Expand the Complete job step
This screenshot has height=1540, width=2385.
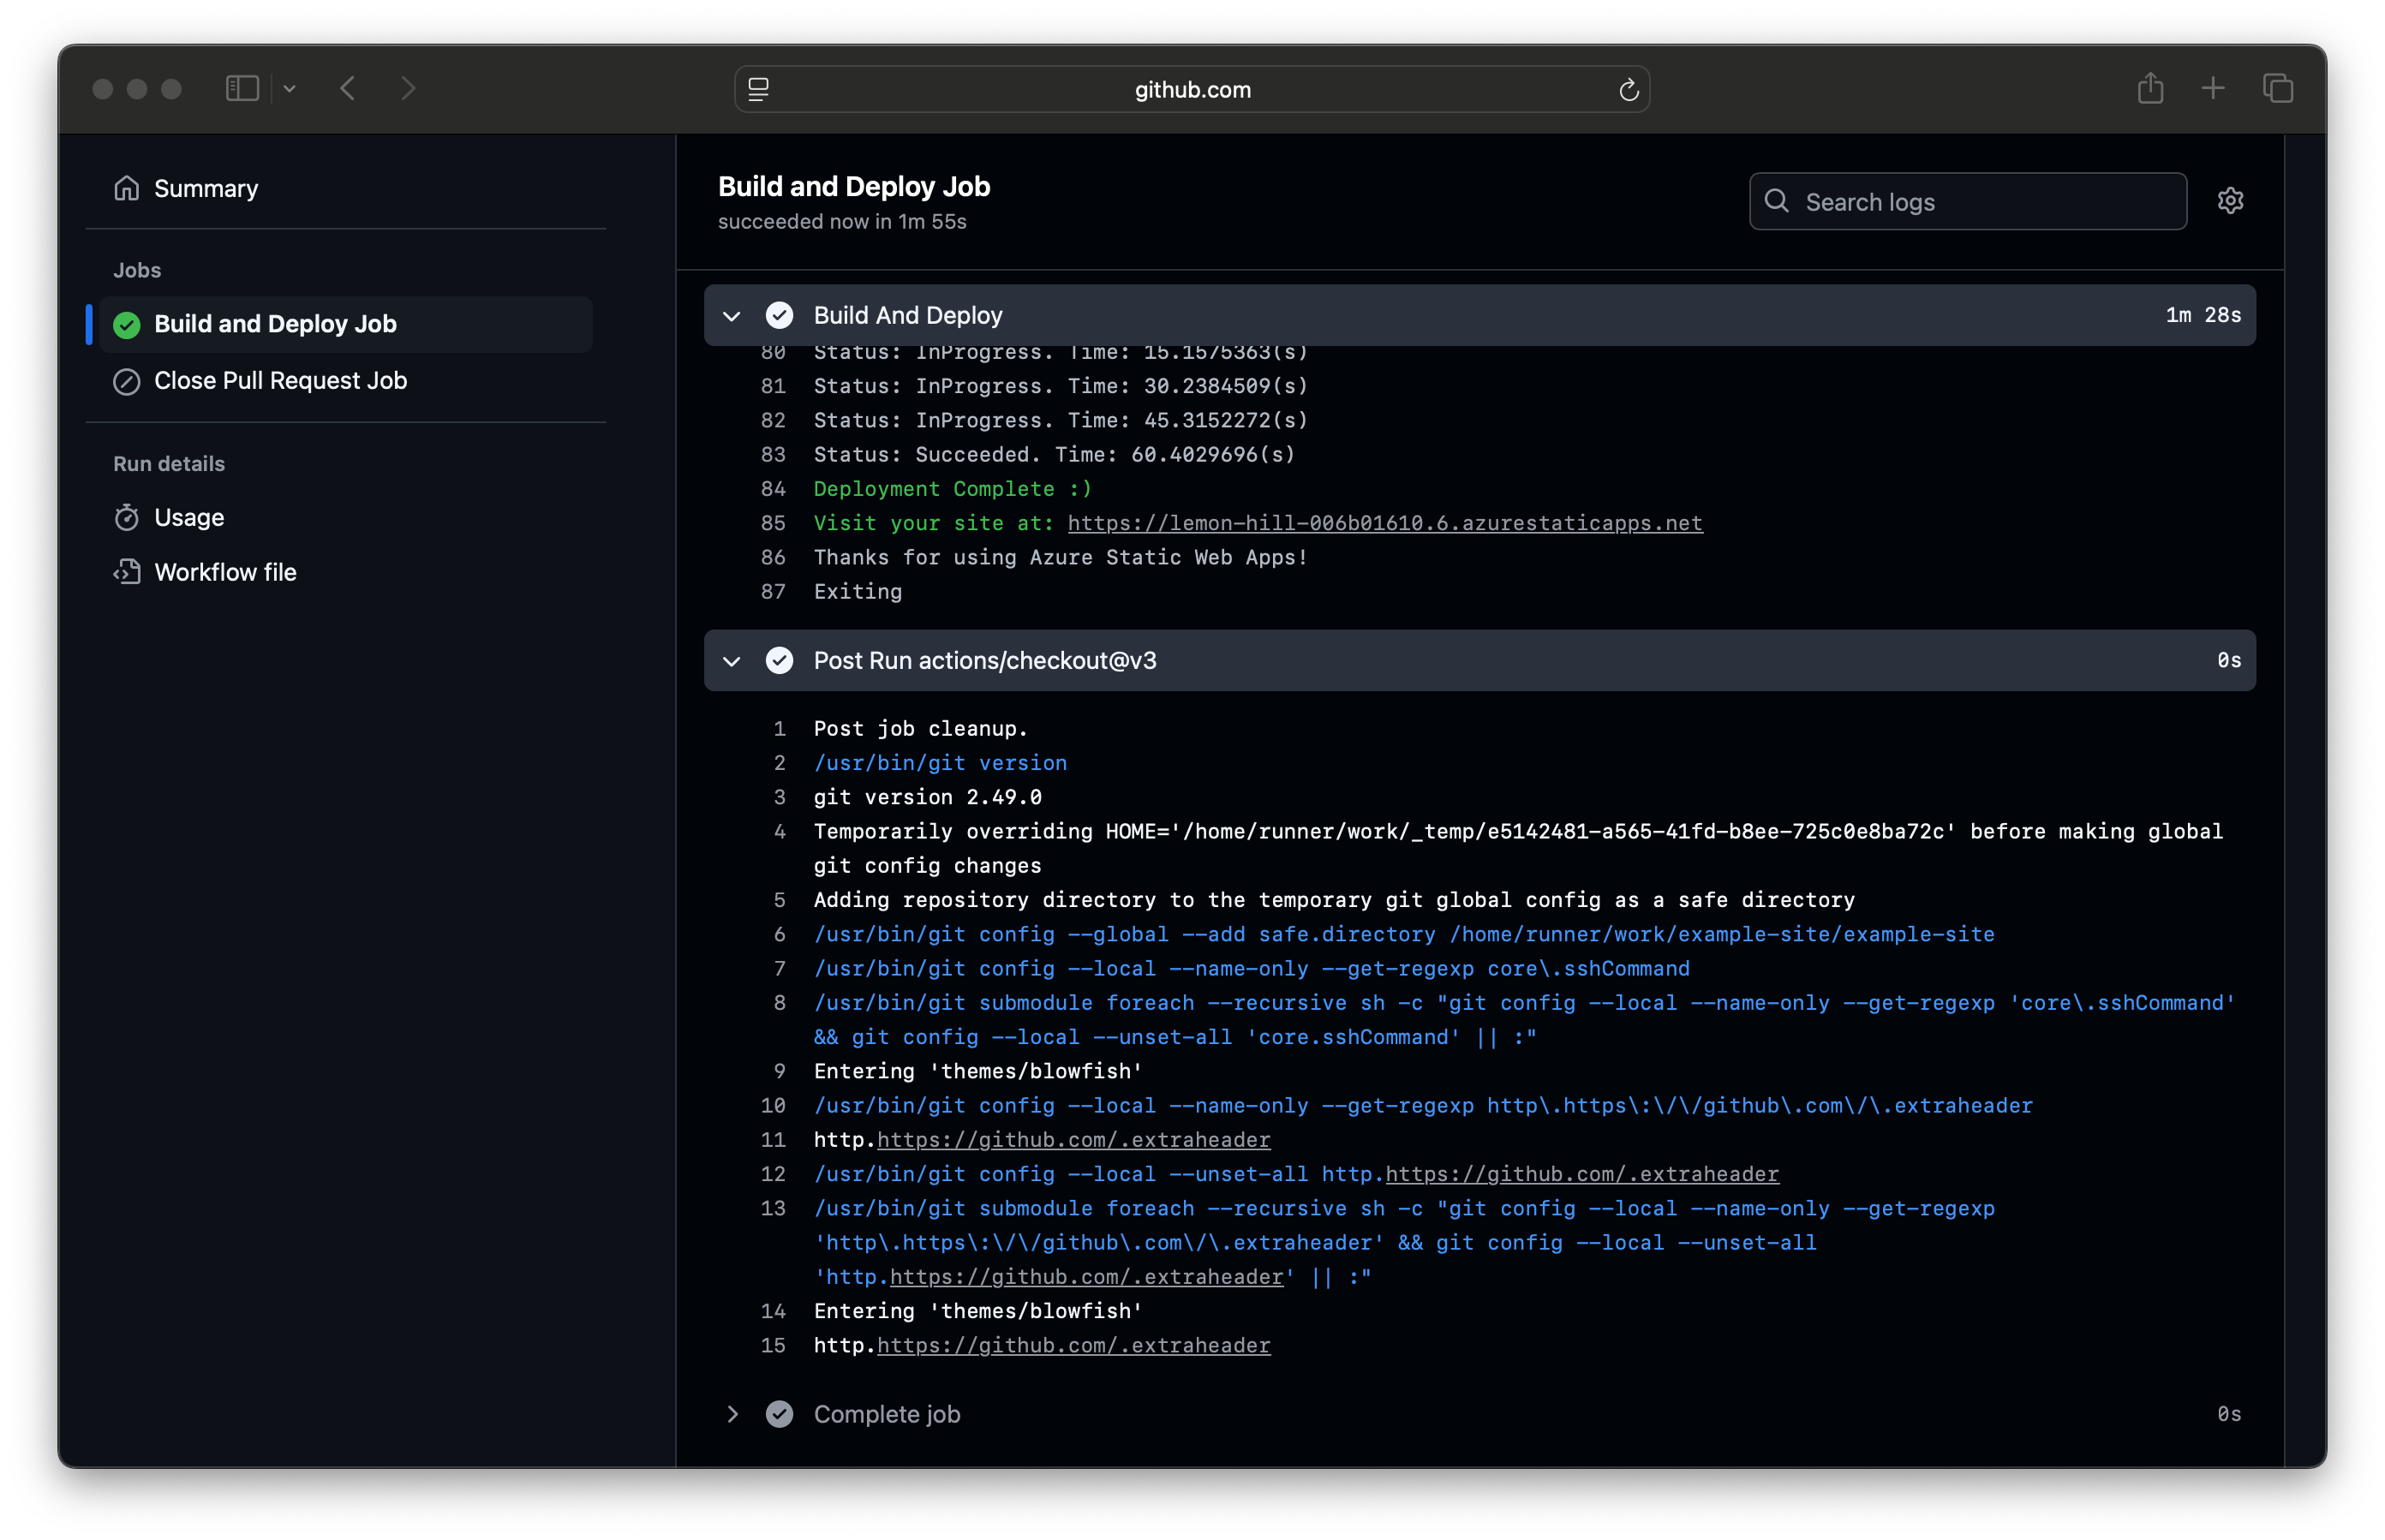coord(732,1414)
